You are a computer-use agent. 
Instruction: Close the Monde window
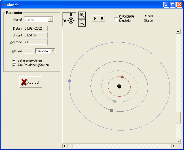coord(179,5)
